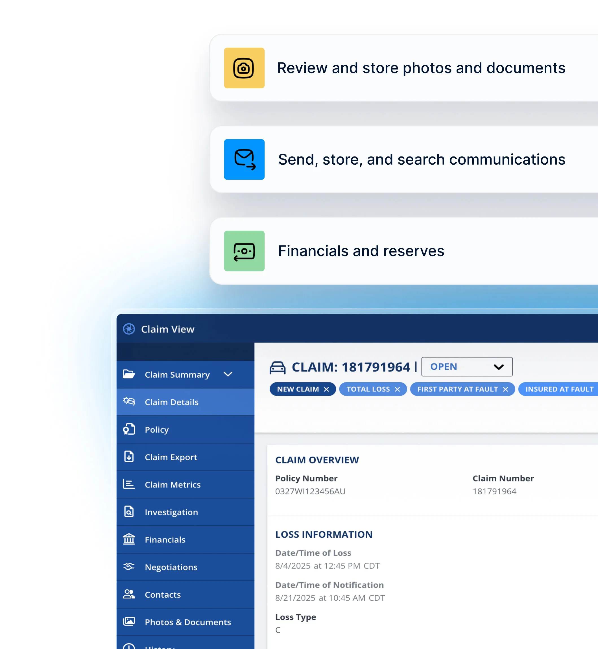Click the yellow camera photos icon
The height and width of the screenshot is (649, 598).
[x=244, y=68]
